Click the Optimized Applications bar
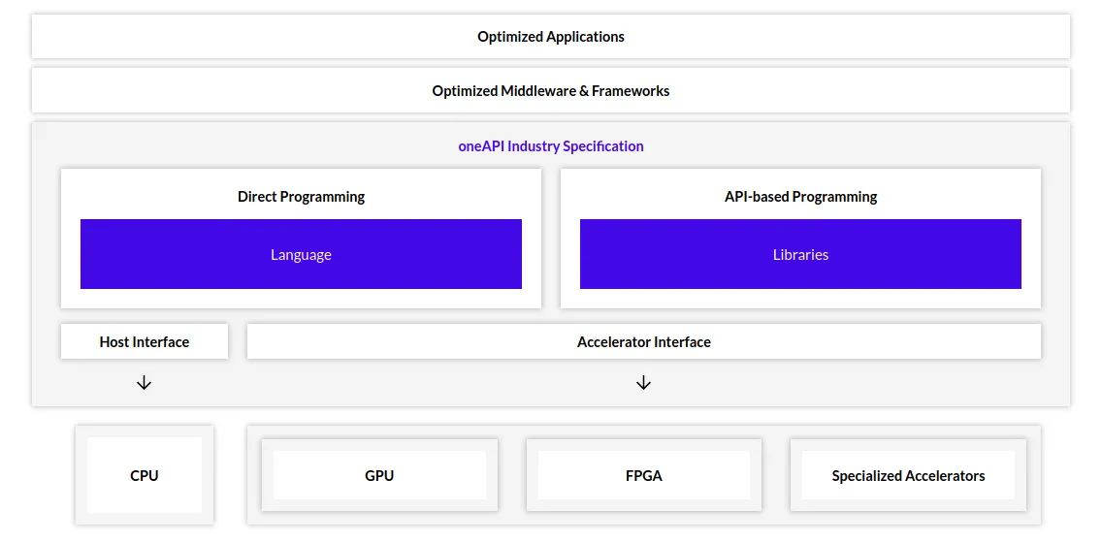 point(551,37)
